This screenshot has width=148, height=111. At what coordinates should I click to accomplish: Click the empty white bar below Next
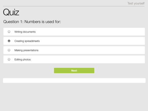click(x=74, y=80)
